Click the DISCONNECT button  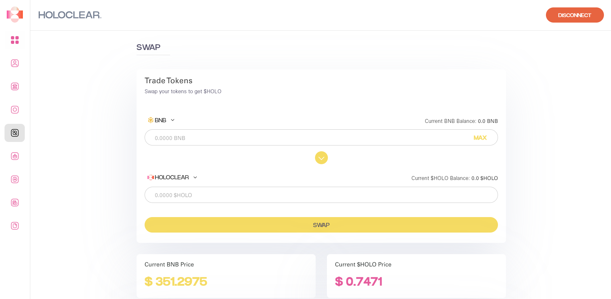(575, 15)
